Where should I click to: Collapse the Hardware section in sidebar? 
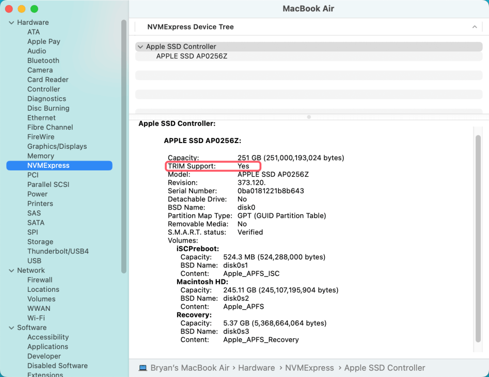11,23
